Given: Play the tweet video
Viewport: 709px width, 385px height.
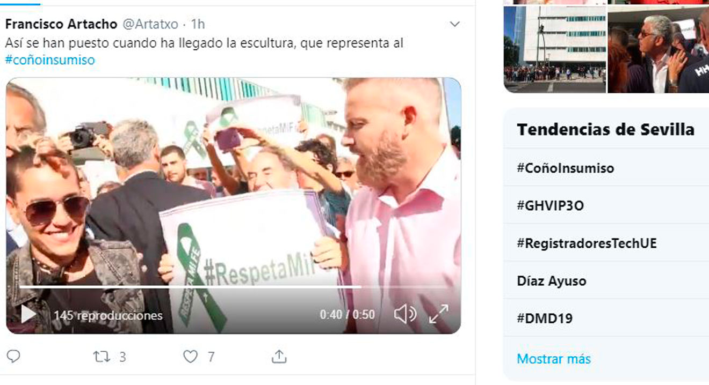Looking at the screenshot, I should (x=28, y=314).
